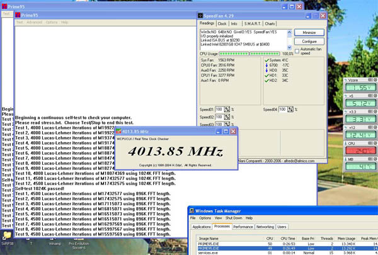Viewport: 378px width, 255px height.
Task: Open the Options menu in Prime95
Action: pos(52,22)
